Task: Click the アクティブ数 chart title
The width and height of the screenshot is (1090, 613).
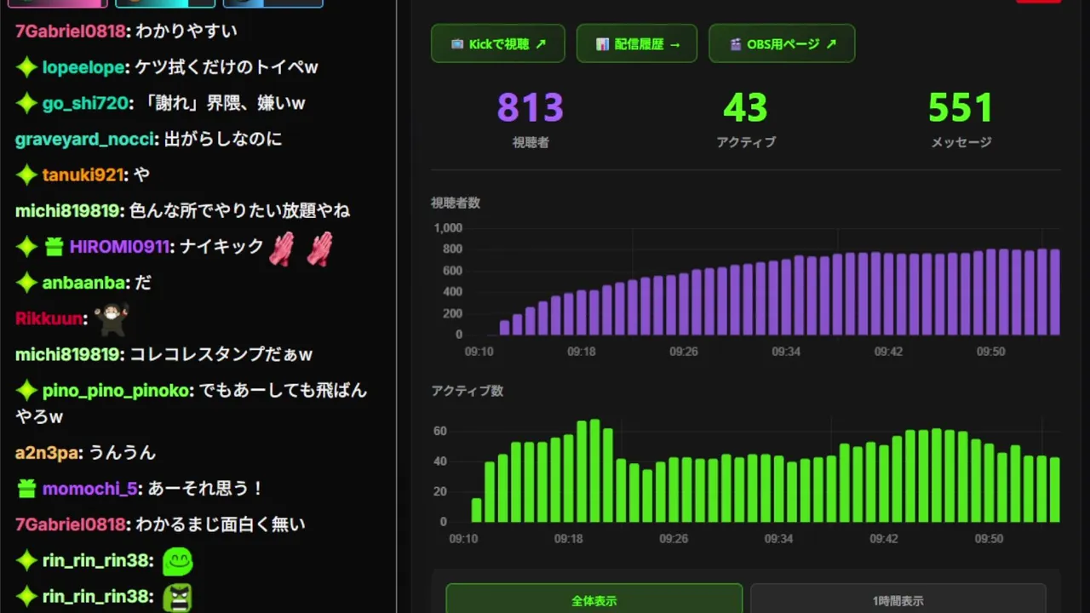Action: pyautogui.click(x=468, y=391)
